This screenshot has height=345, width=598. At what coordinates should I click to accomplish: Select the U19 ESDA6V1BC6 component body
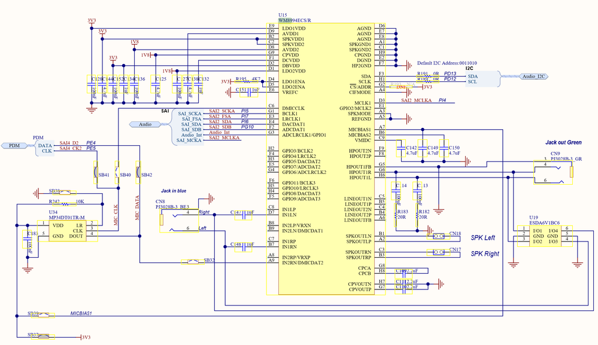tap(545, 236)
